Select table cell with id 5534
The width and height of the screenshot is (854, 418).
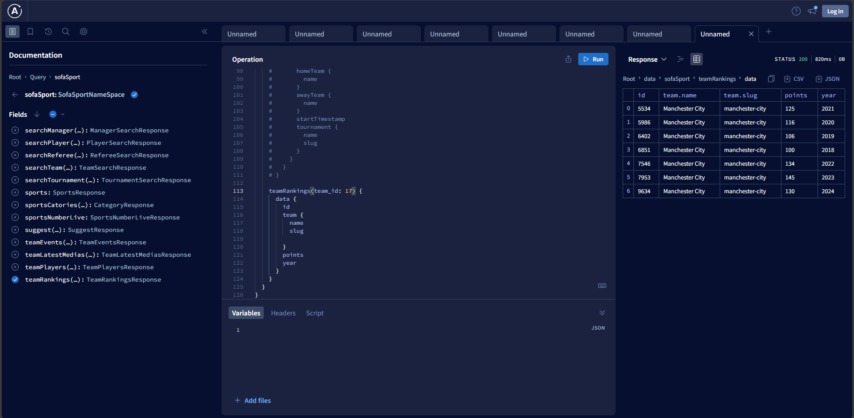click(646, 108)
